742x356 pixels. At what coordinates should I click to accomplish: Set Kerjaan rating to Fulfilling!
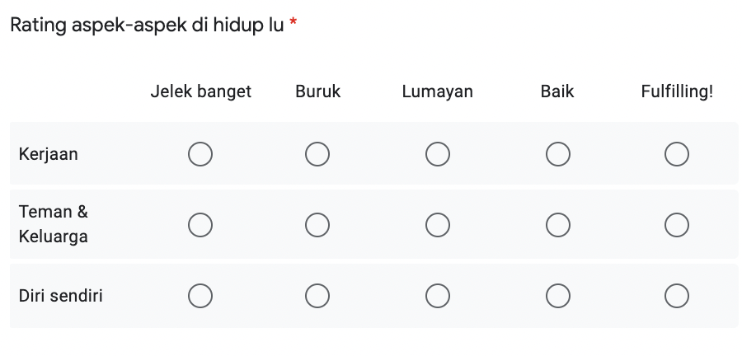(677, 154)
